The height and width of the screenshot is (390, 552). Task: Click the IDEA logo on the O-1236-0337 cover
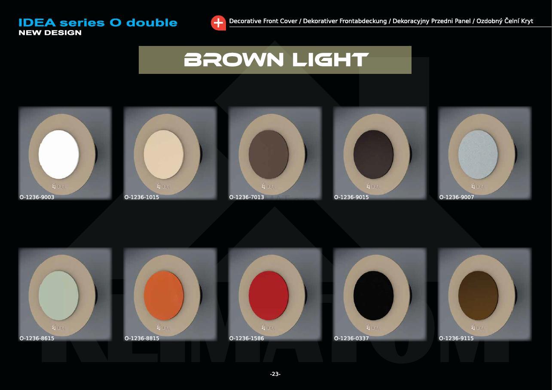(373, 328)
